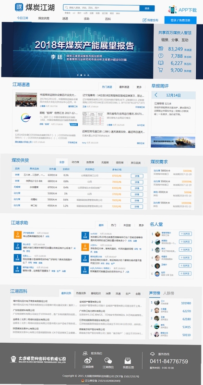This screenshot has width=203, height=385.
Task: Switch to the 最新速递 tab
Action: pos(124,87)
